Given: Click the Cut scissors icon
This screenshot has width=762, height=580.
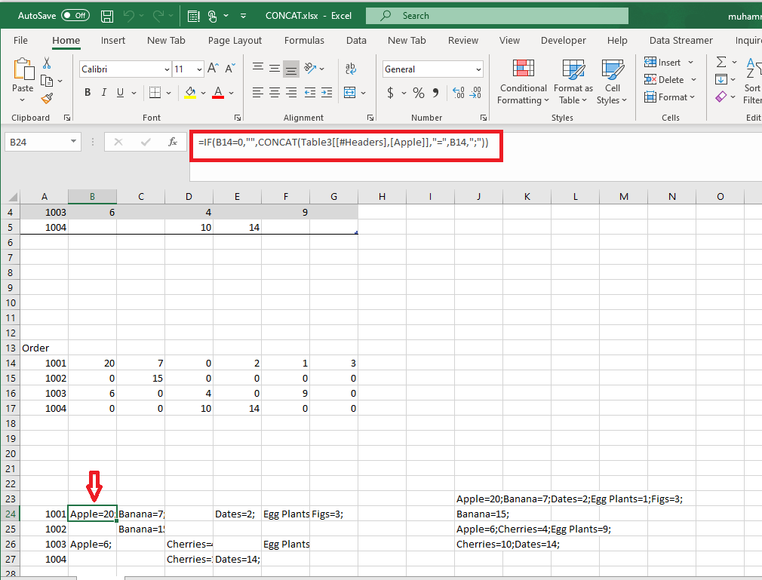Looking at the screenshot, I should pos(47,63).
